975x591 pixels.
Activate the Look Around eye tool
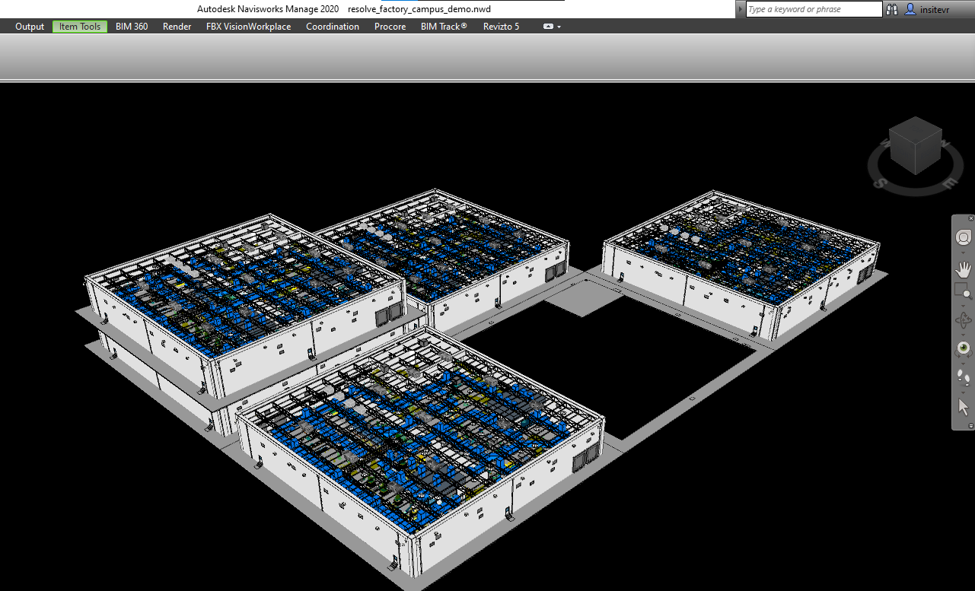964,348
